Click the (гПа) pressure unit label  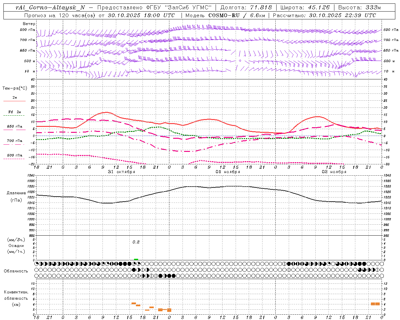pyautogui.click(x=16, y=200)
